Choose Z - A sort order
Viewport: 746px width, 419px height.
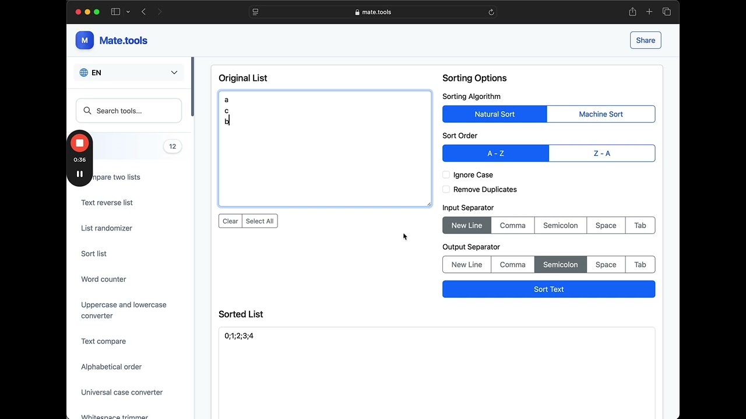tap(602, 153)
